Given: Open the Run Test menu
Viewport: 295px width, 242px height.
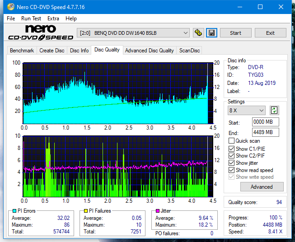Looking at the screenshot, I should pyautogui.click(x=31, y=19).
